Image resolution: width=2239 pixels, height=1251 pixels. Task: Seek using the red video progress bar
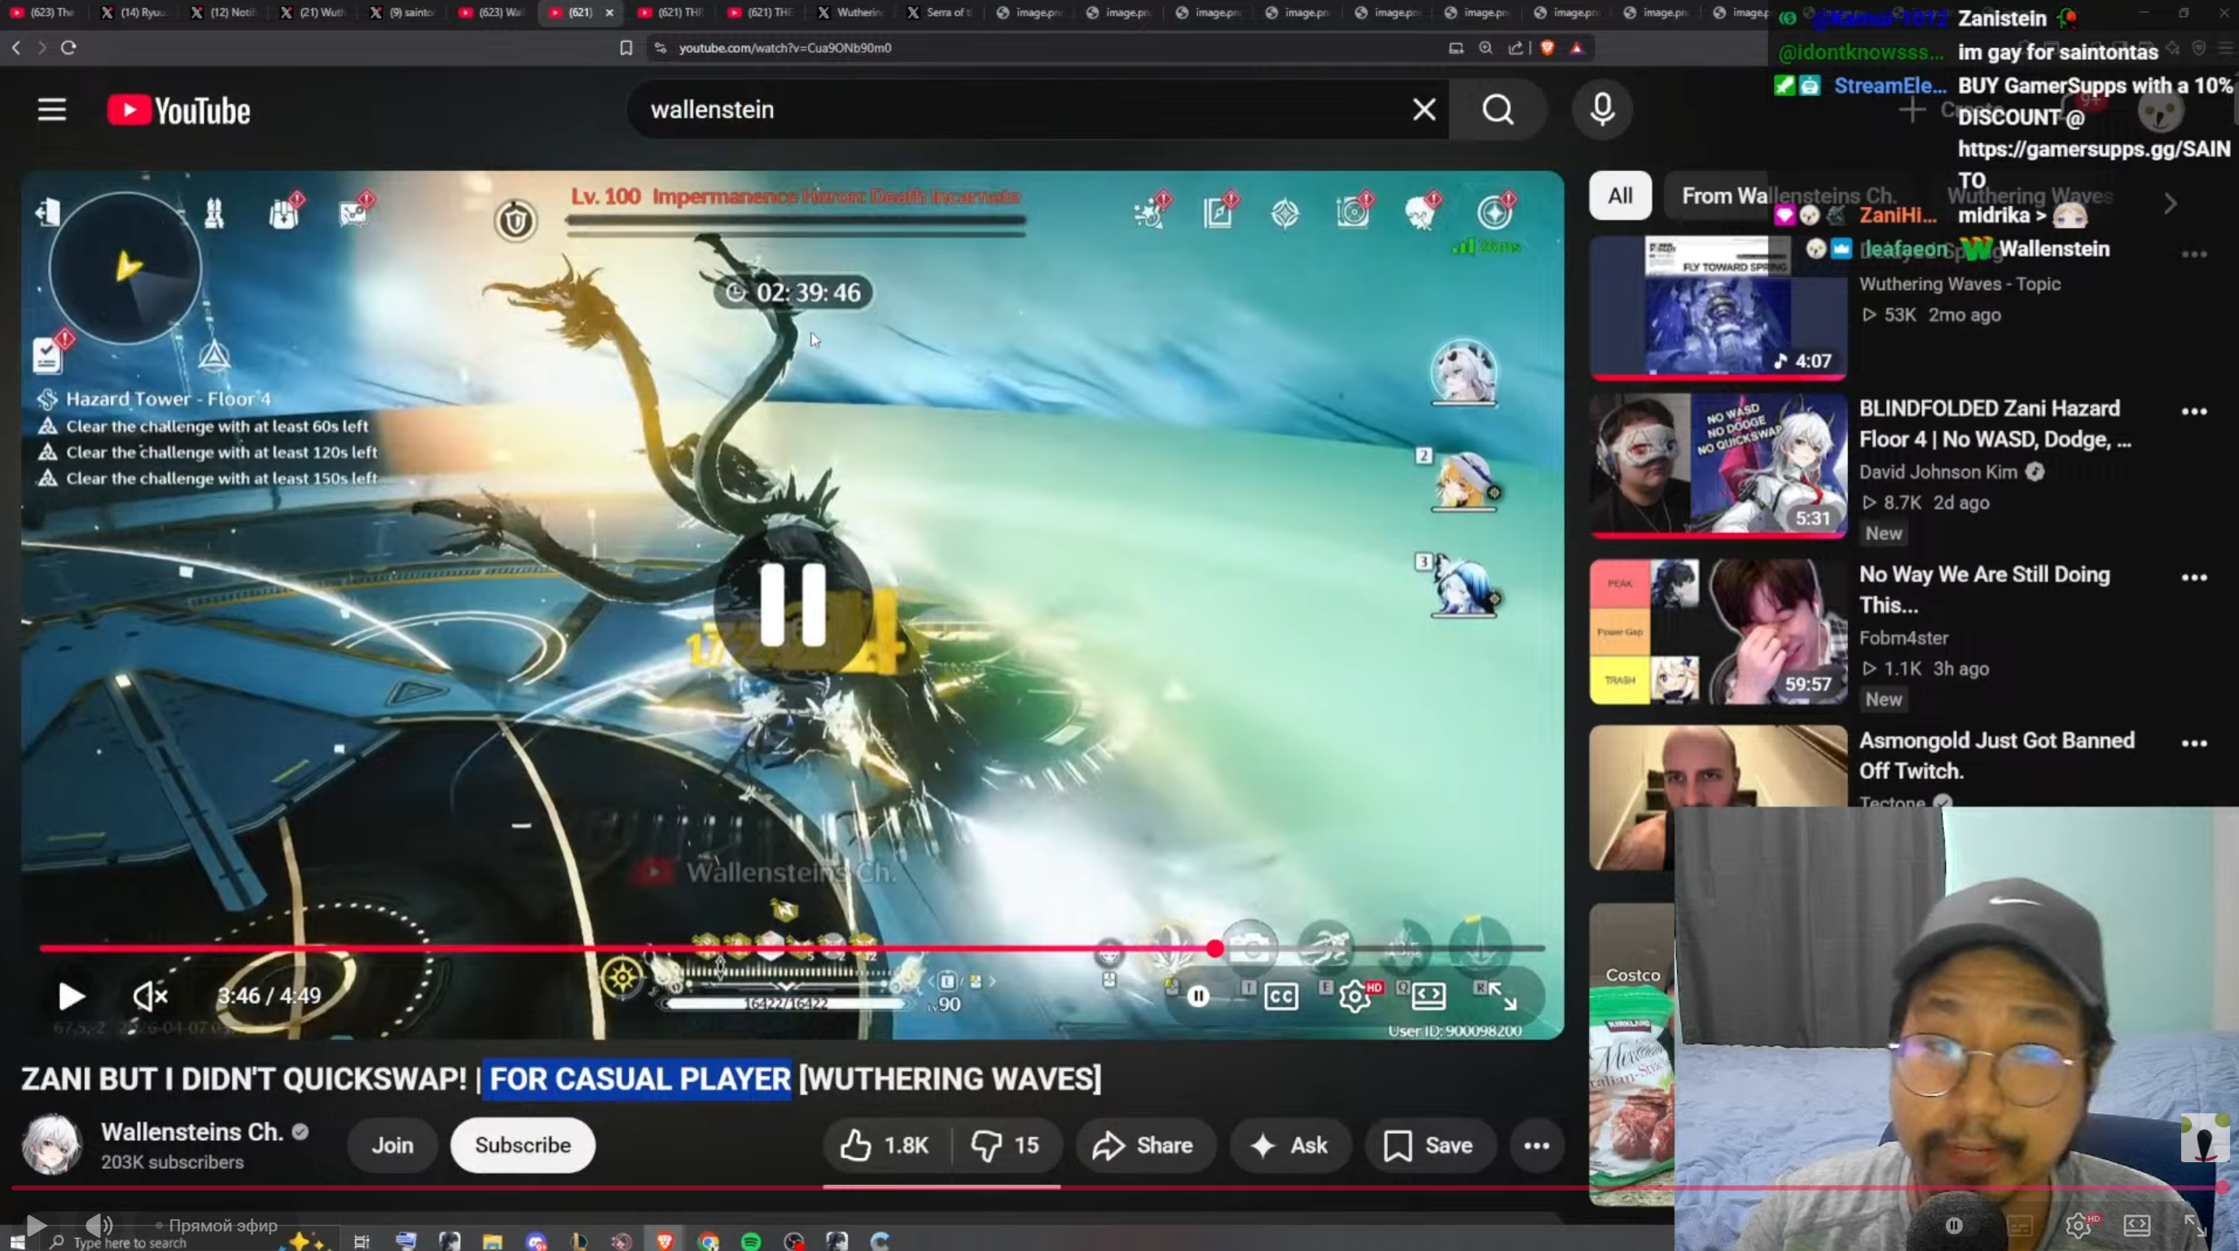[792, 947]
